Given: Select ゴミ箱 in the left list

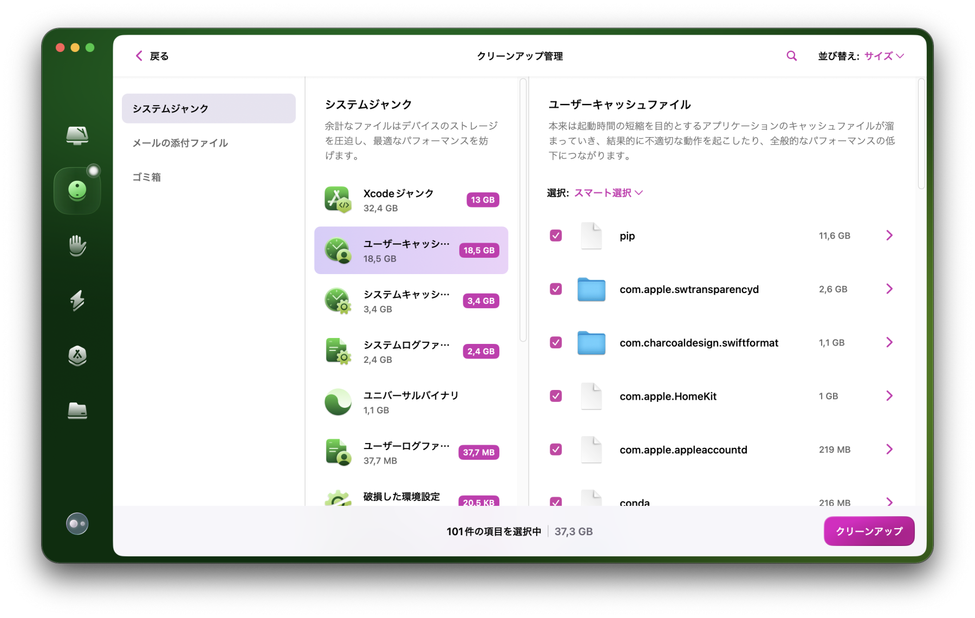Looking at the screenshot, I should click(x=209, y=177).
